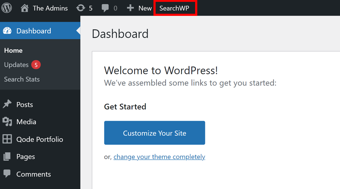This screenshot has height=189, width=340.
Task: Click the Posts pushpin icon
Action: (7, 104)
